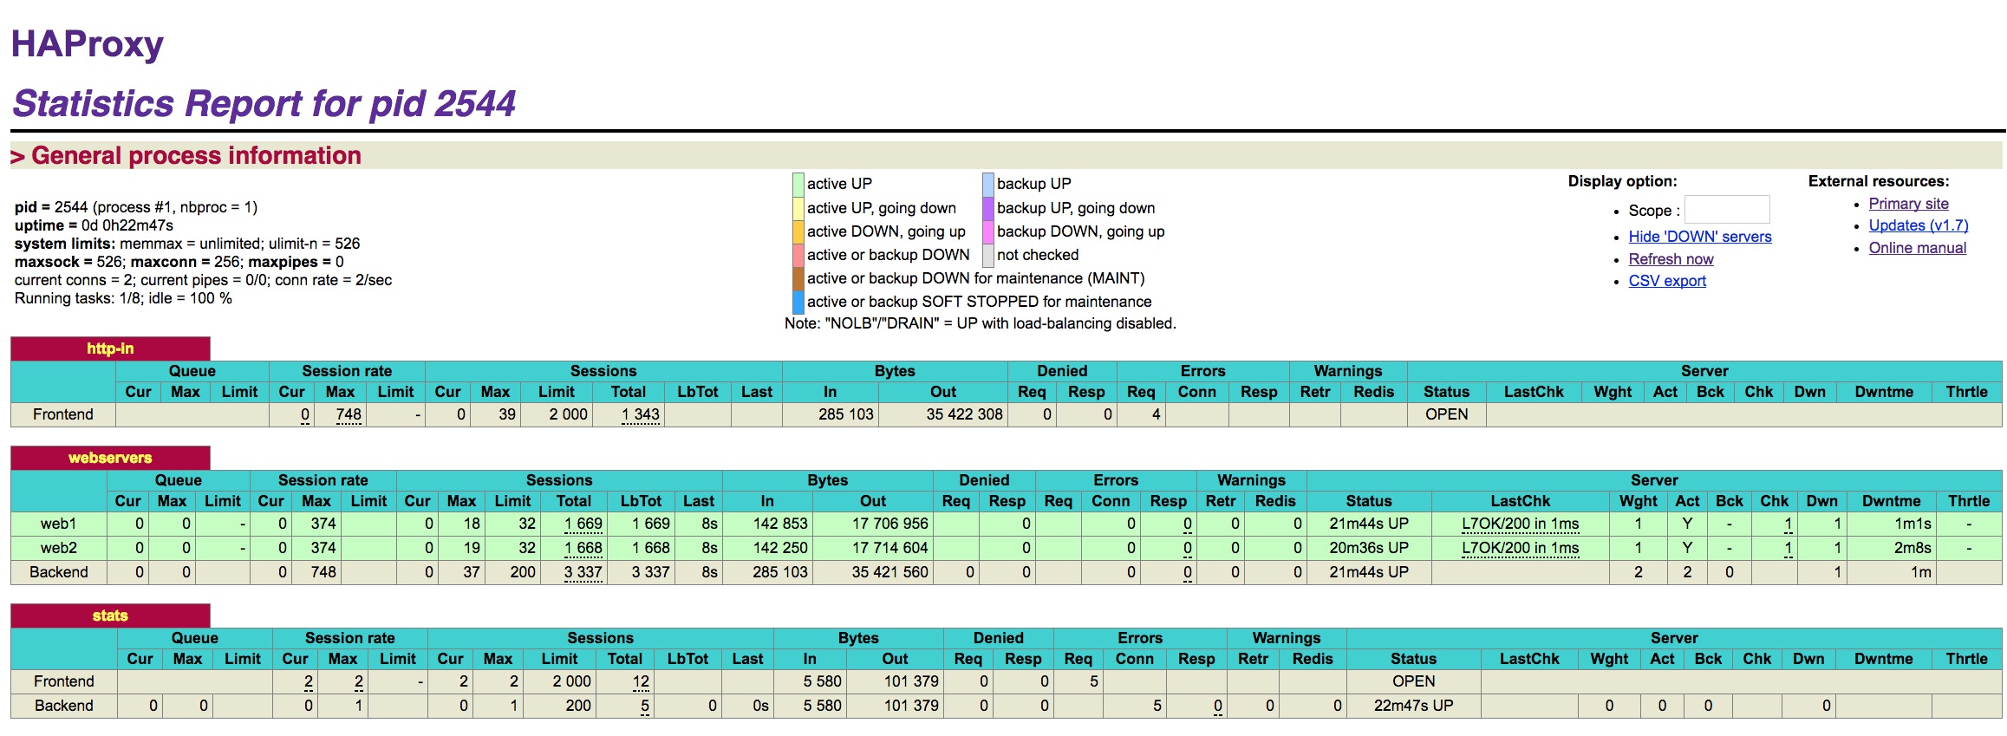Open the Hide 'DOWN' servers link

pos(1699,237)
